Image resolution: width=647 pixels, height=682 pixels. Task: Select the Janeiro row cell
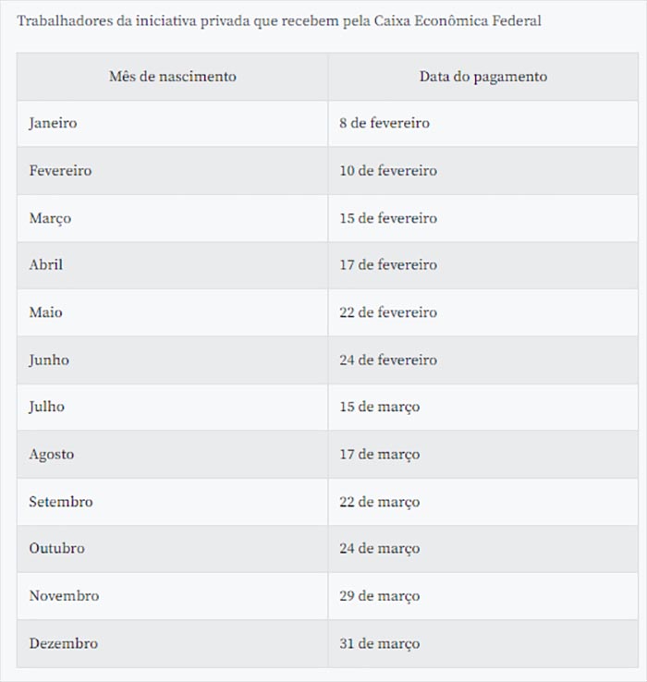pos(172,124)
